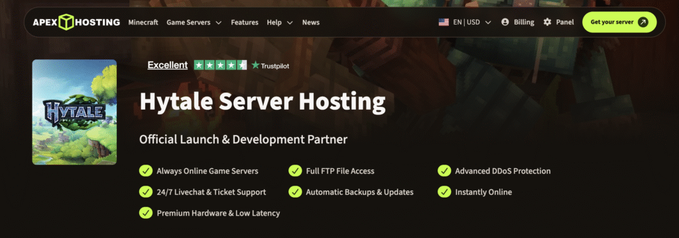
Task: Click Full FTP File Access text
Action: (x=340, y=171)
